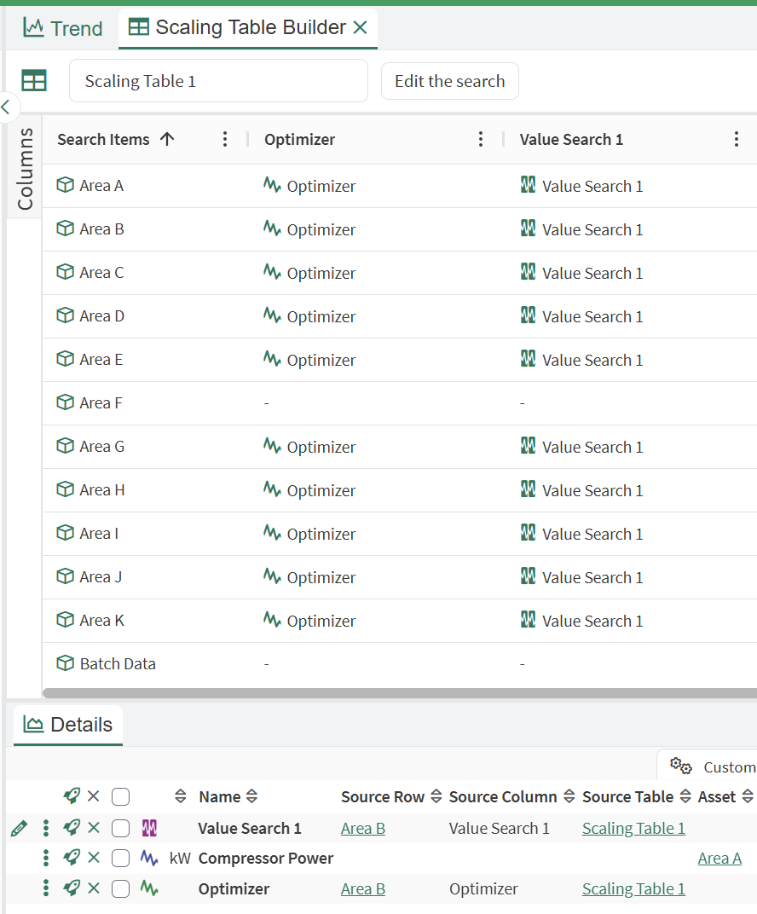Click the header rocket icon in Details
The height and width of the screenshot is (914, 757).
point(72,796)
